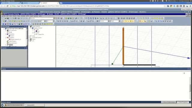Click the Open project folder icon
This screenshot has width=192, height=108.
click(x=5, y=18)
